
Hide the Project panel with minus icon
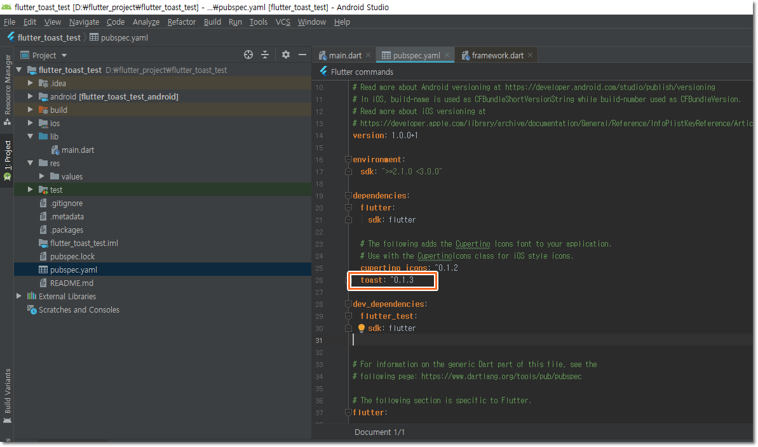pos(302,55)
